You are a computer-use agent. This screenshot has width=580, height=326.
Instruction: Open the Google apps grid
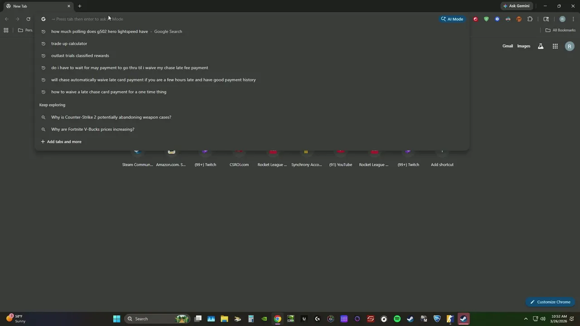click(x=555, y=46)
